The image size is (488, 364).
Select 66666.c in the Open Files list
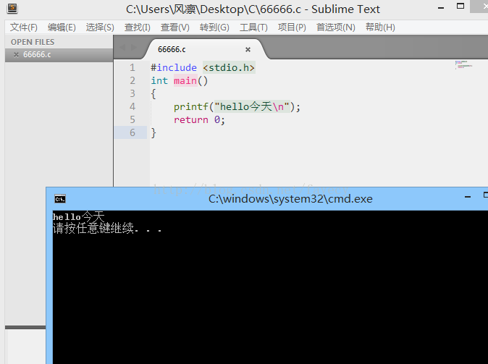[59, 55]
